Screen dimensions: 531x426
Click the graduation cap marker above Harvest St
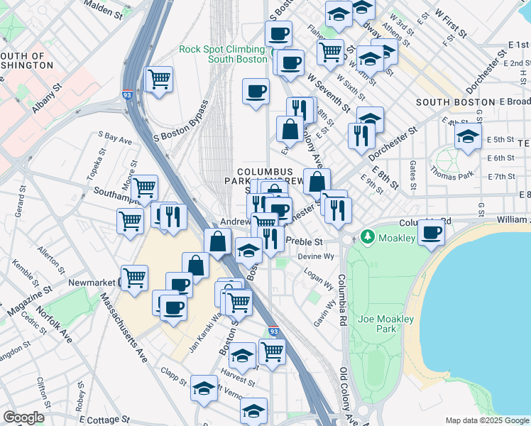242,356
